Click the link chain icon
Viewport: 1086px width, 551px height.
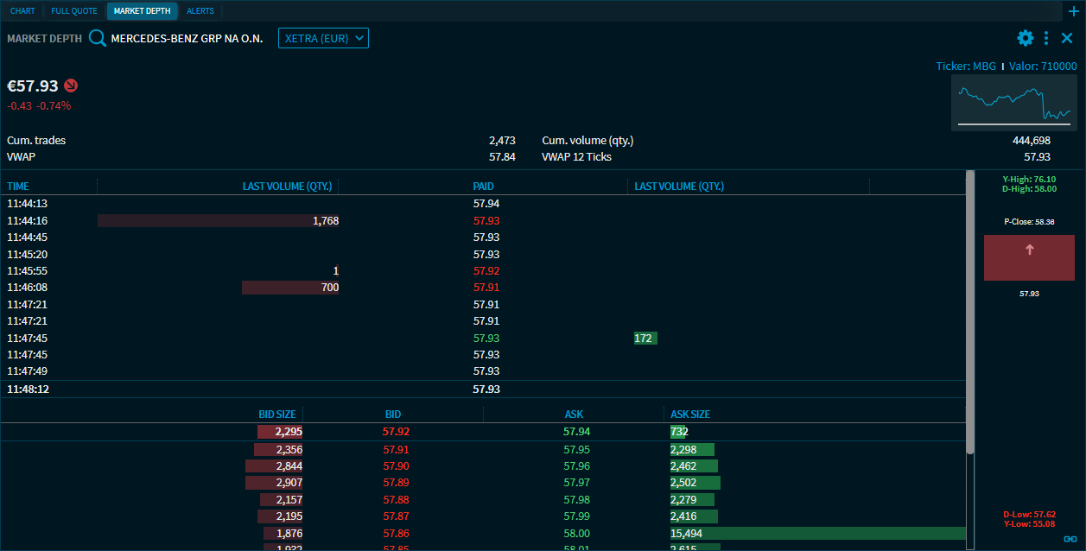click(x=1070, y=539)
